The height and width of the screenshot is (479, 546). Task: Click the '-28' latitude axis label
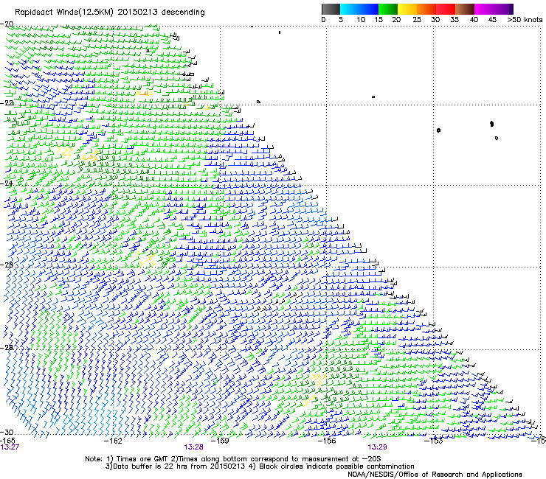7,347
